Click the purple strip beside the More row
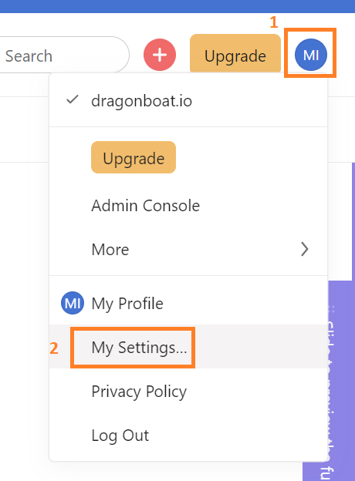Viewport: 355px width, 481px height. point(353,221)
